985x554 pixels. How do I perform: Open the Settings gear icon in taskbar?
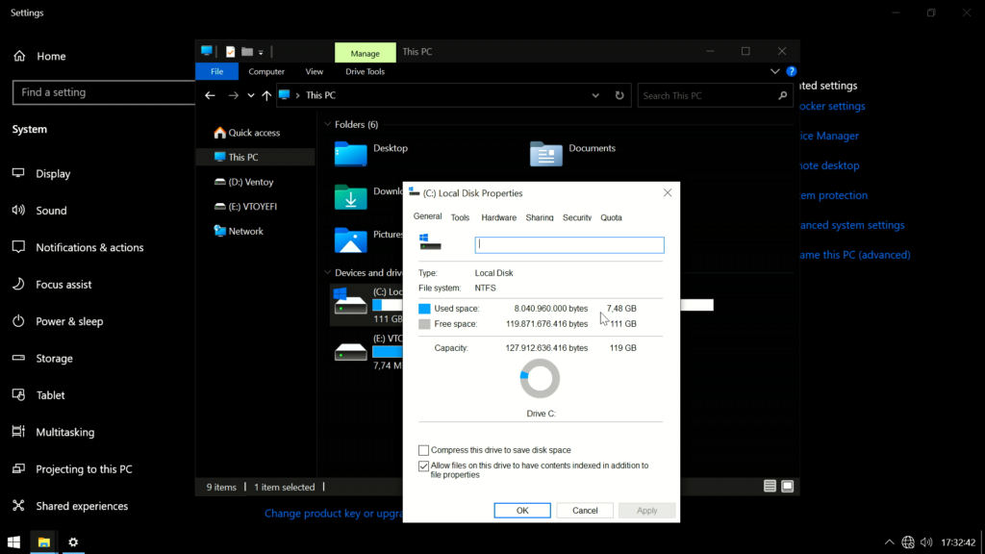[73, 542]
